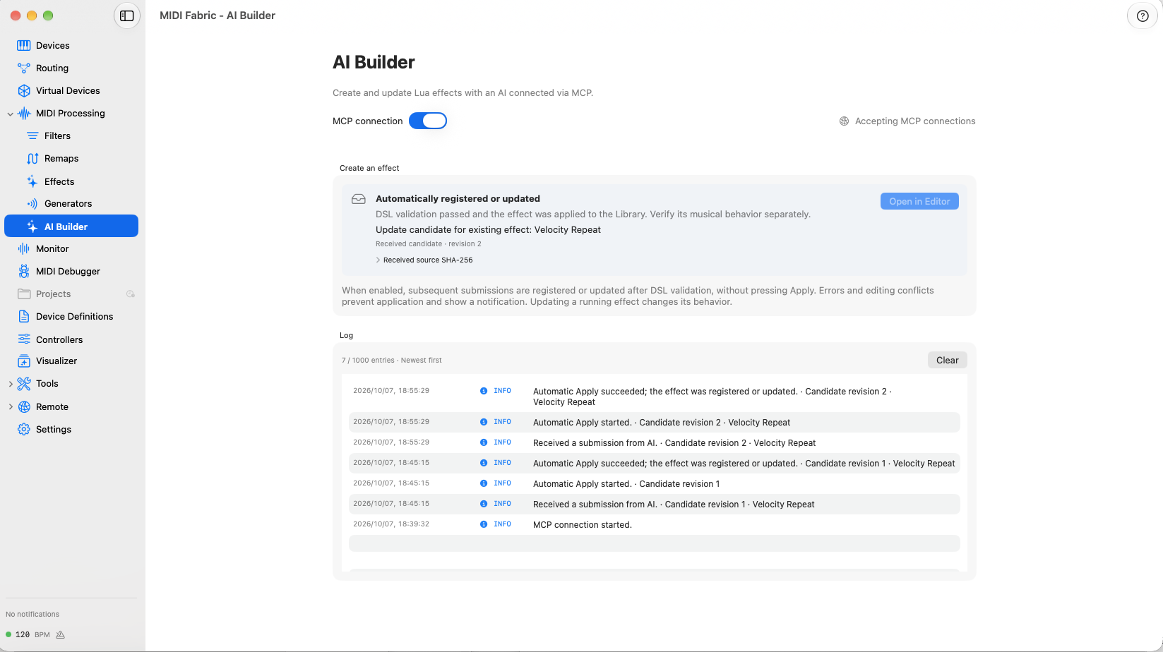
Task: Click the Devices keyboard icon
Action: pyautogui.click(x=24, y=45)
